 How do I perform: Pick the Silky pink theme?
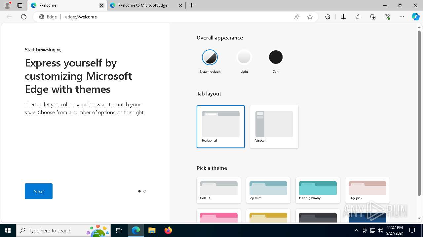click(367, 190)
